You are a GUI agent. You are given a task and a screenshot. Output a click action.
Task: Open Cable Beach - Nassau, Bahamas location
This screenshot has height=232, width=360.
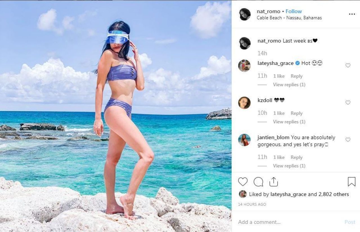tap(289, 18)
